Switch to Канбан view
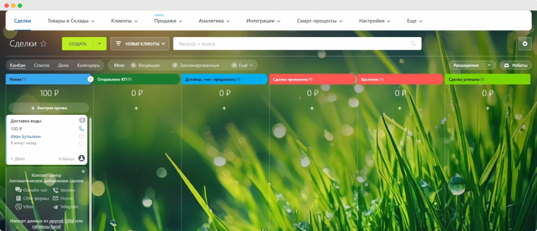The image size is (537, 231). [17, 65]
